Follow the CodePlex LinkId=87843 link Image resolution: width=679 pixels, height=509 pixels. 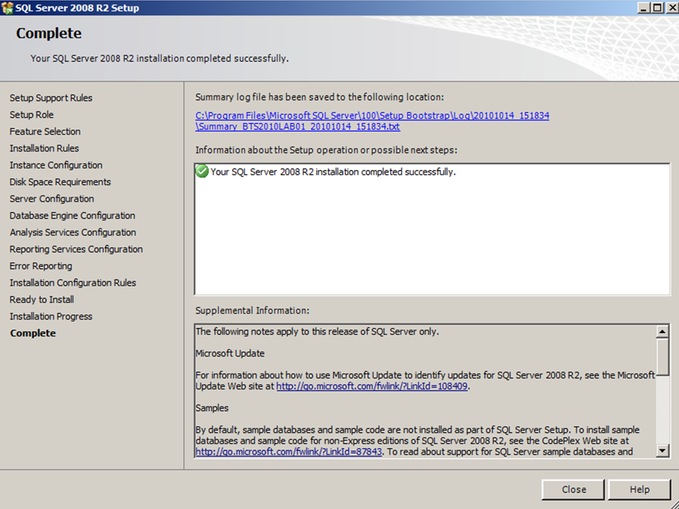289,452
